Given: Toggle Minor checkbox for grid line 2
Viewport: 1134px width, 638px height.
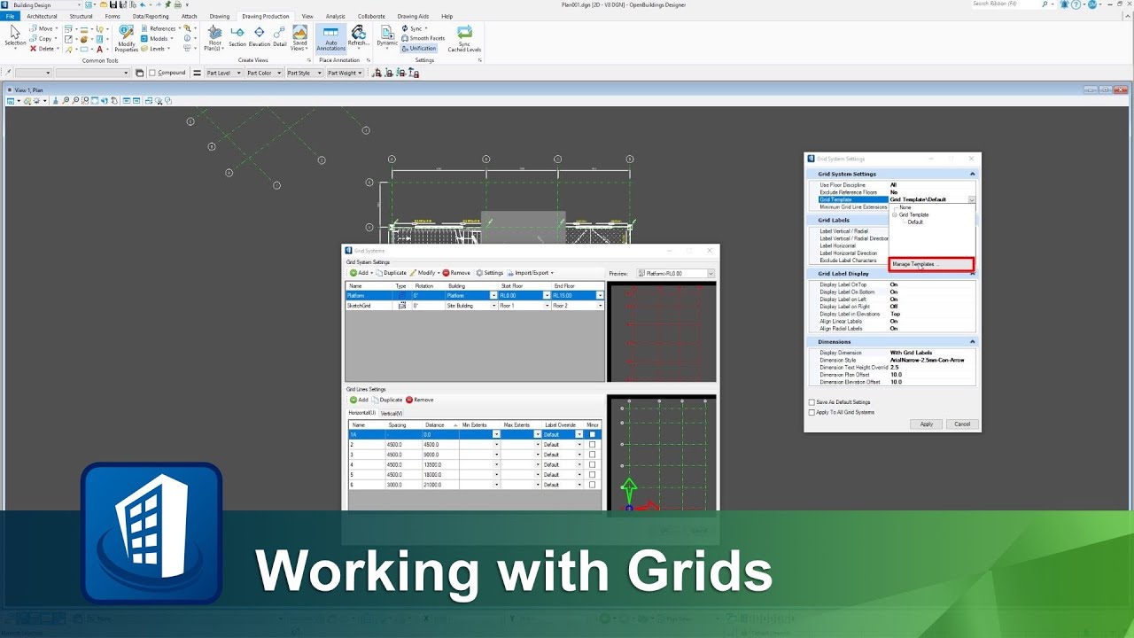Looking at the screenshot, I should click(x=592, y=445).
